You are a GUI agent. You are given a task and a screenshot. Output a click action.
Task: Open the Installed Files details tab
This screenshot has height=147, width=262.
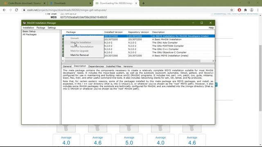point(113,66)
